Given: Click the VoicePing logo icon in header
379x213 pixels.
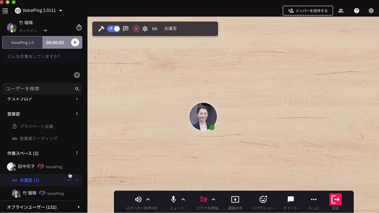Looking at the screenshot, I should (18, 11).
